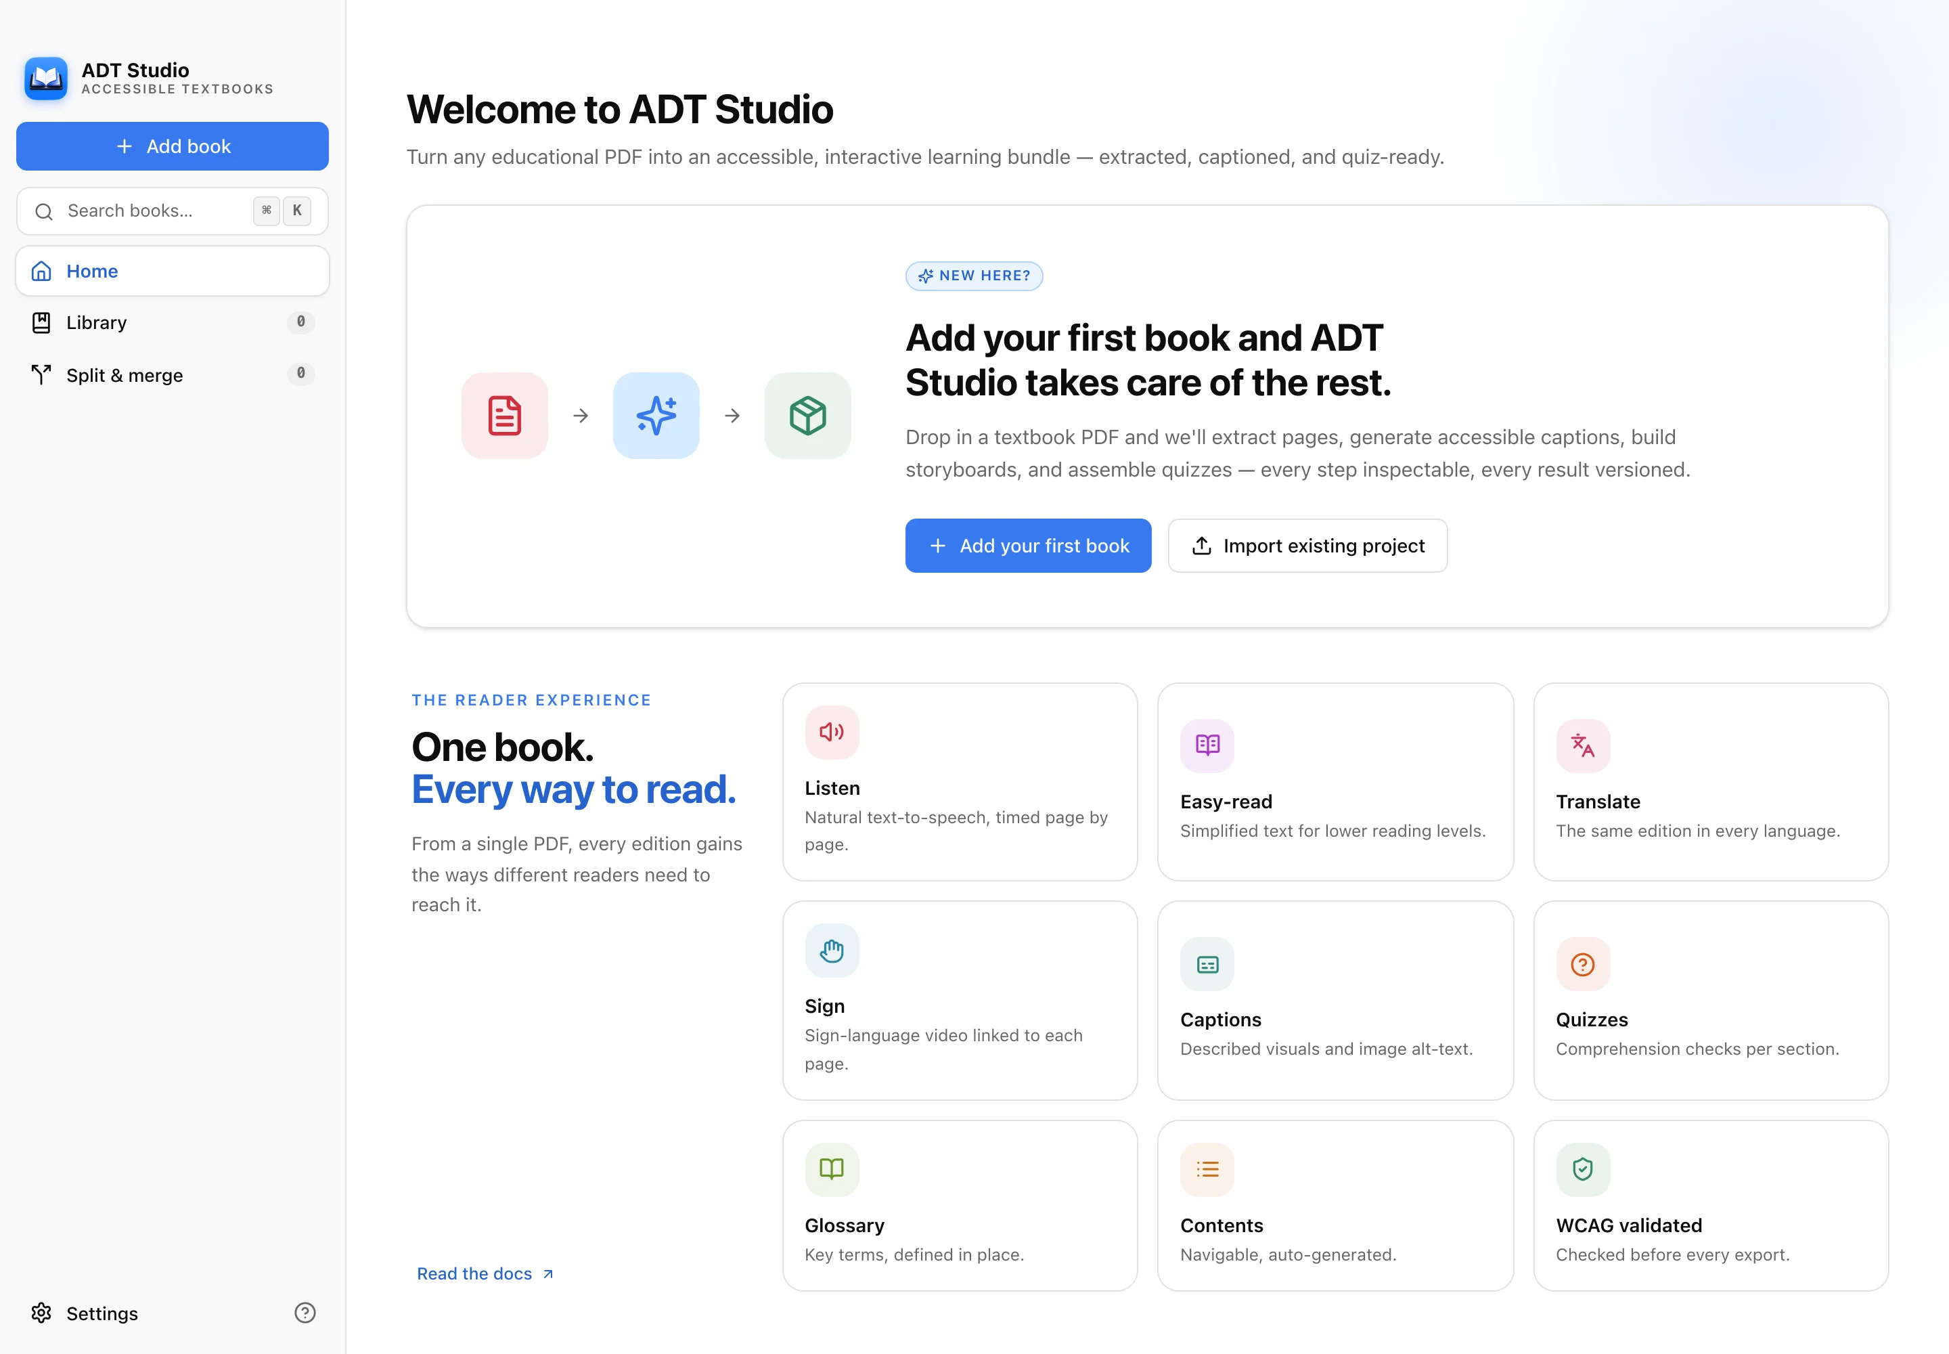Open Split & merge navigation item
Viewport: 1949px width, 1354px height.
click(172, 375)
